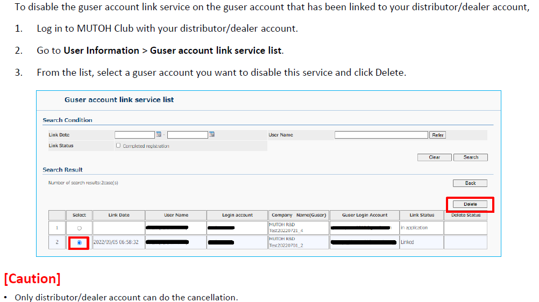The width and height of the screenshot is (539, 302).
Task: Open calendar picker for Link Date start
Action: click(x=159, y=134)
